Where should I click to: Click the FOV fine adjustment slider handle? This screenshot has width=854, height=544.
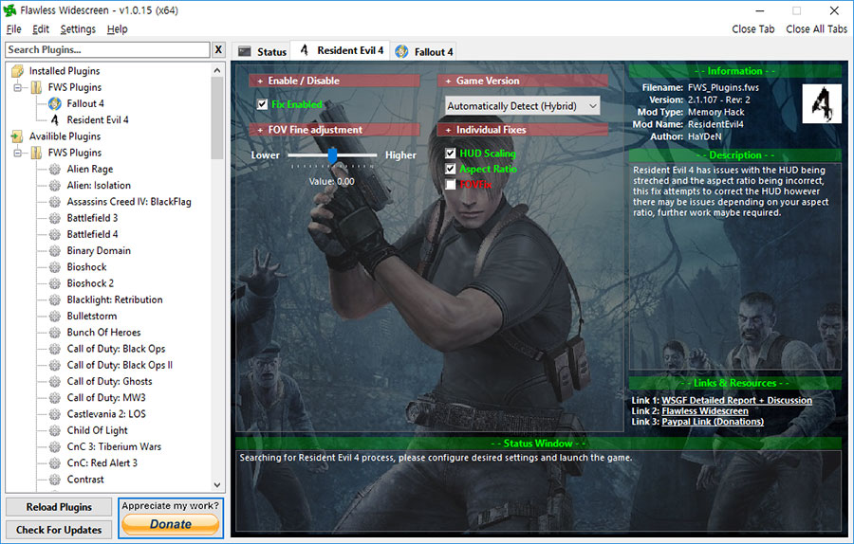click(332, 155)
